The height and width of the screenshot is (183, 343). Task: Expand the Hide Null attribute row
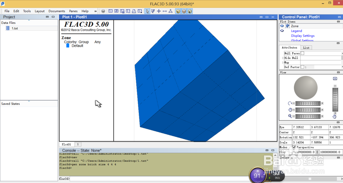coord(283,58)
